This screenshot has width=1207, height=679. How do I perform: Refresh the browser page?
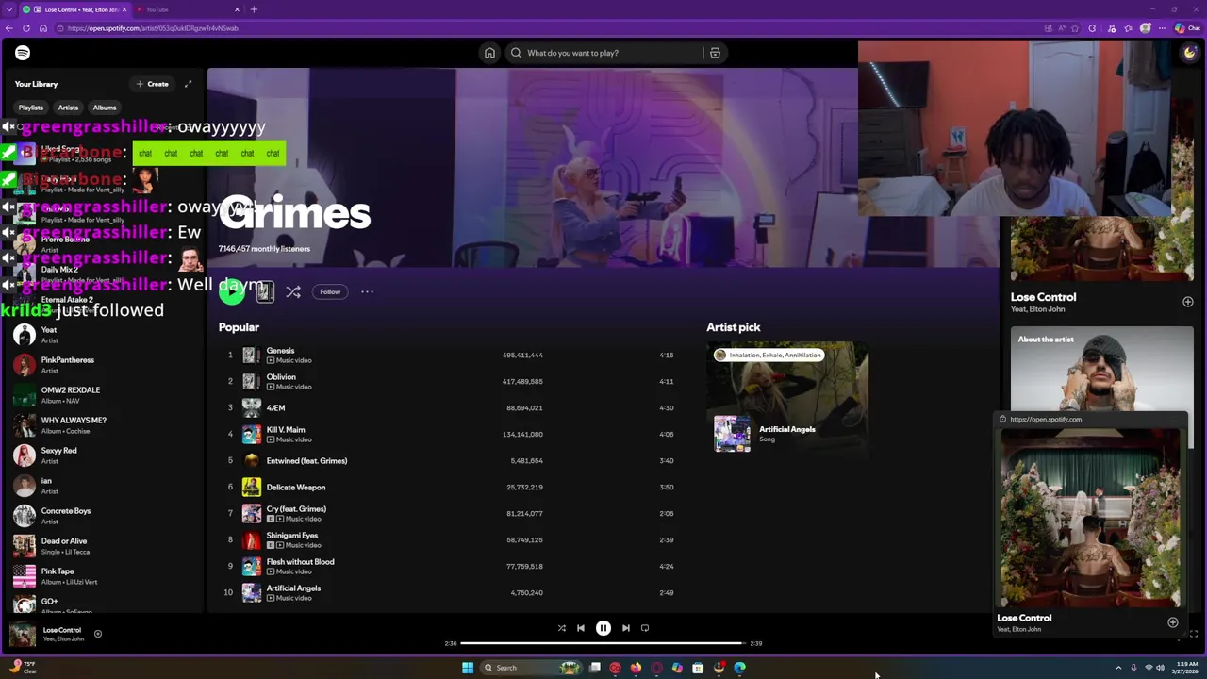pos(26,28)
